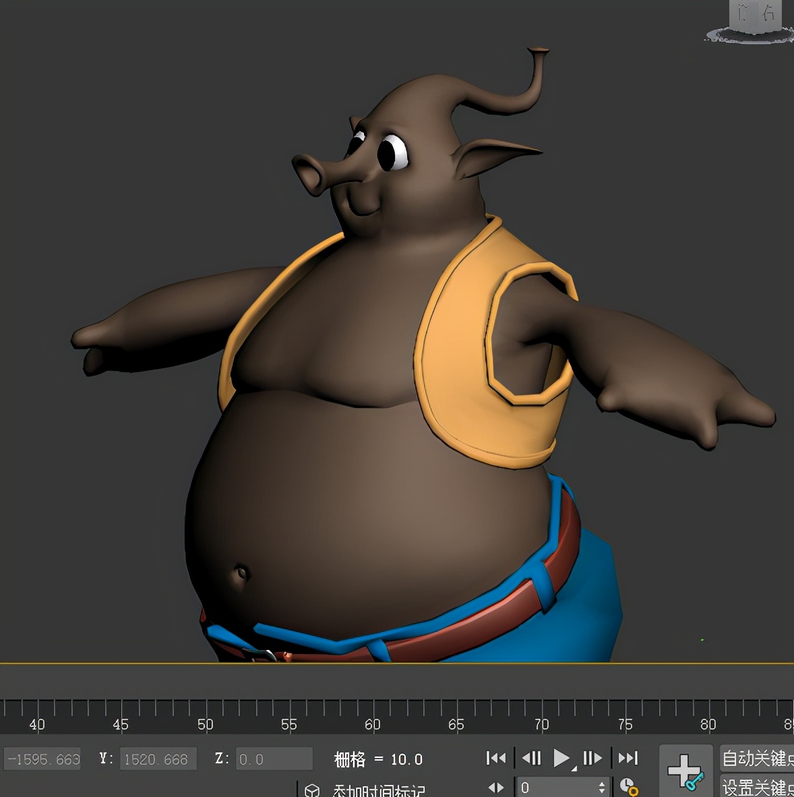The image size is (794, 797).
Task: Toggle Set Key mode (设置关键点)
Action: click(x=756, y=787)
